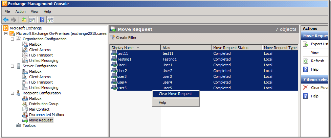The image size is (331, 138).
Task: Select Client Access under Server Configuration
Action: [40, 77]
